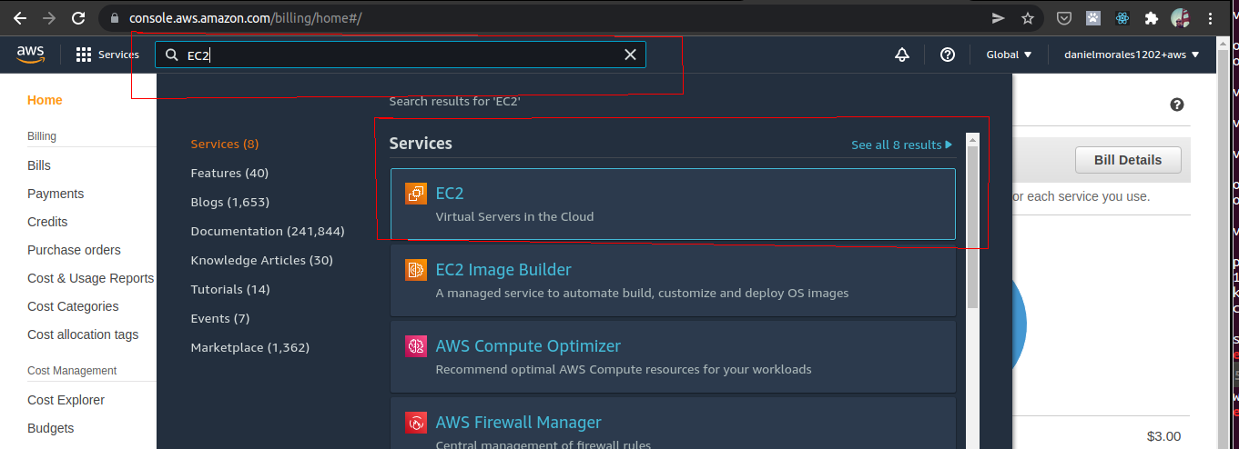Open EC2 Virtual Servers result
The image size is (1239, 449).
[x=673, y=204]
